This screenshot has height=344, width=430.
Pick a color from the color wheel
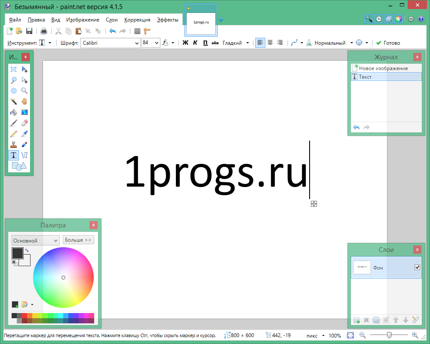point(63,278)
